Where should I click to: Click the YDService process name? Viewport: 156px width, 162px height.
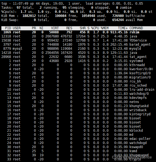(x=138, y=40)
